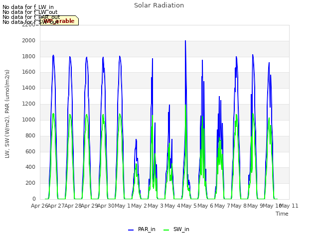Click the 'No data for f_PAR_out' message
This screenshot has height=239, width=319.
tap(31, 17)
